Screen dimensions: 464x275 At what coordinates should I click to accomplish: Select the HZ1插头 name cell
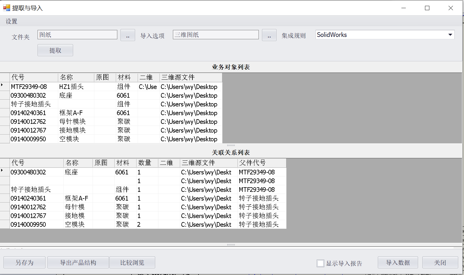(x=76, y=87)
